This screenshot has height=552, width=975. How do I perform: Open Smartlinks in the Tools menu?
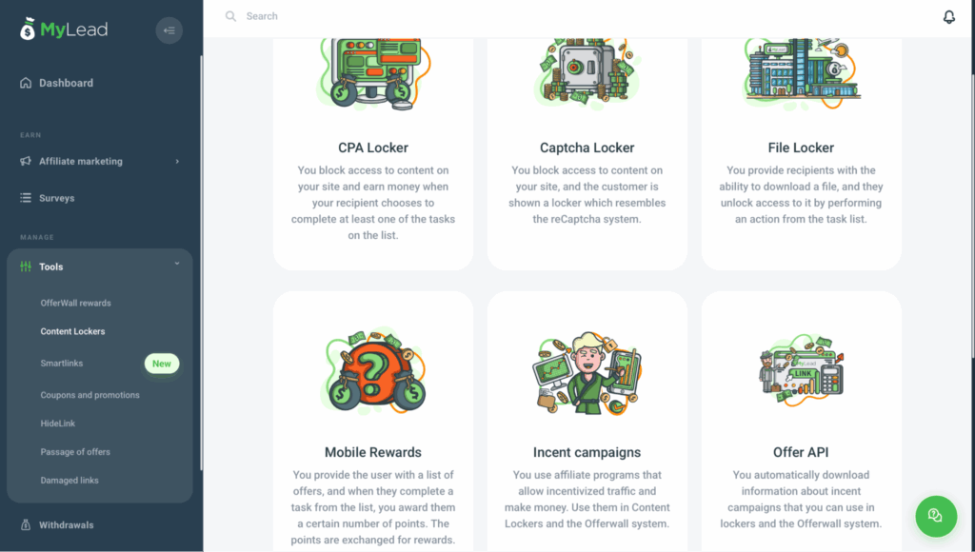coord(62,363)
